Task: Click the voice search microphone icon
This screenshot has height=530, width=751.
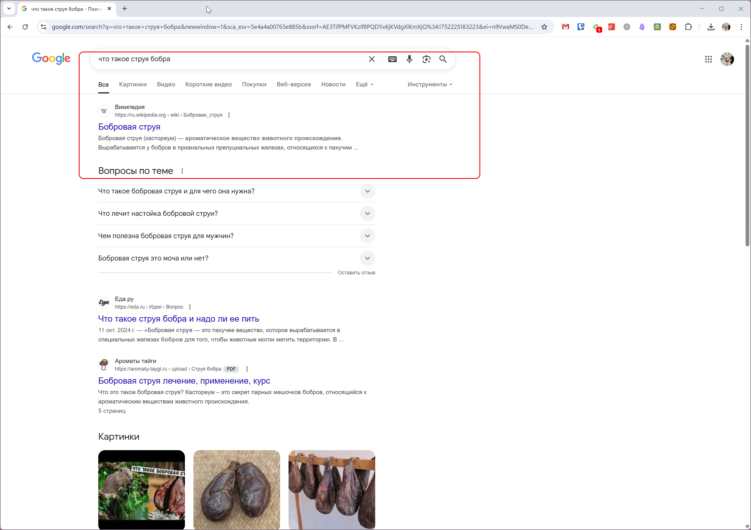Action: coord(409,59)
